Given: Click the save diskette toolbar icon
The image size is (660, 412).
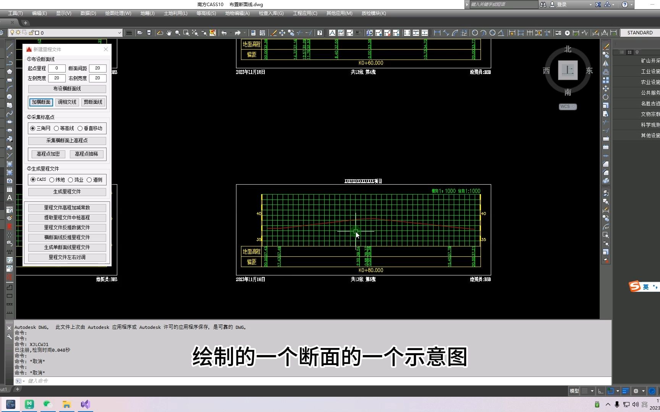Looking at the screenshot, I should [x=149, y=33].
